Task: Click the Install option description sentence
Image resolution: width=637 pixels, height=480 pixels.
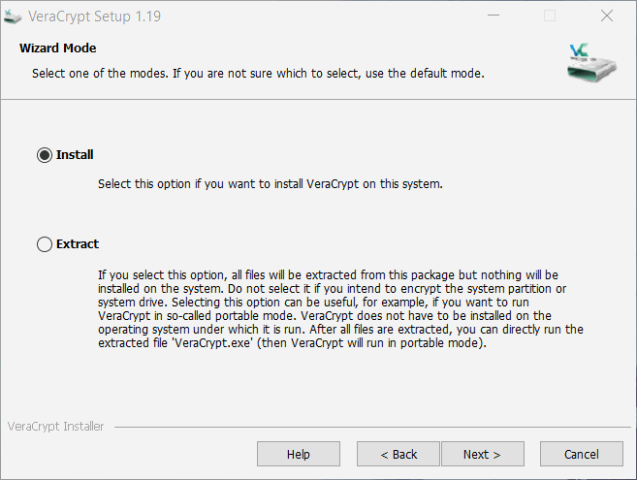Action: (270, 183)
